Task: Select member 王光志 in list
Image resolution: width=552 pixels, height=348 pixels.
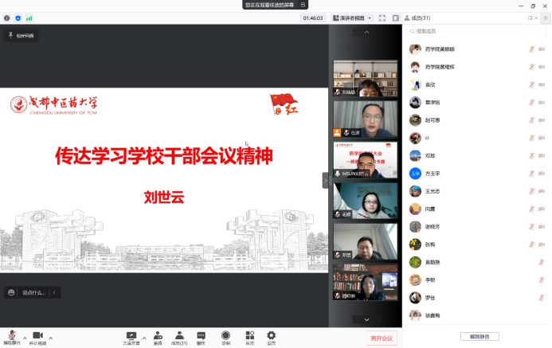Action: [477, 191]
